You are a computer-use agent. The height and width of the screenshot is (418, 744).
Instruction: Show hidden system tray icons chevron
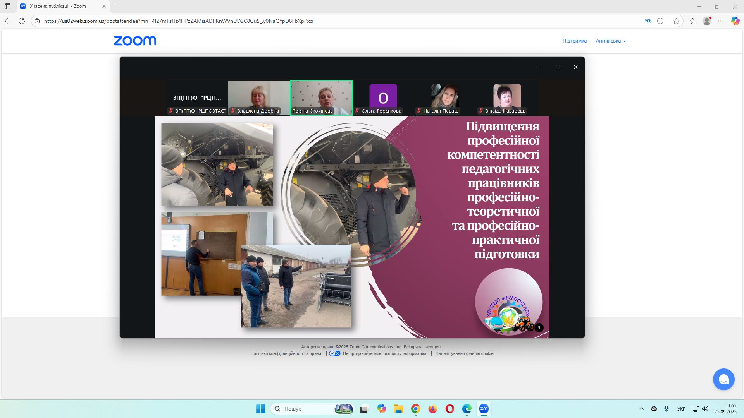[641, 409]
